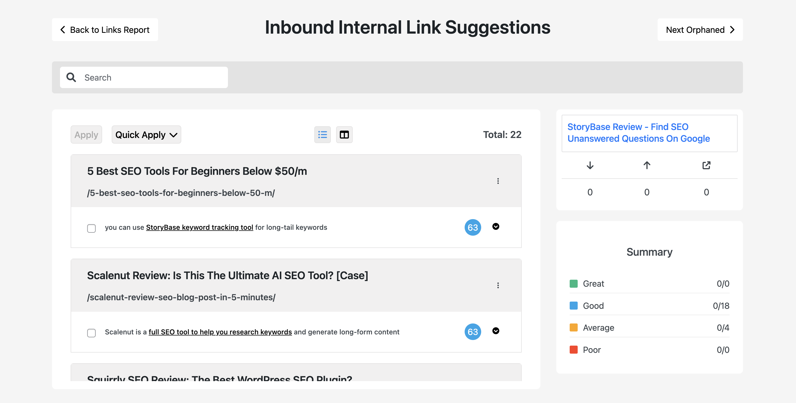Click the StoryBase keyword tracking tool anchor text
The width and height of the screenshot is (796, 403).
(x=200, y=227)
